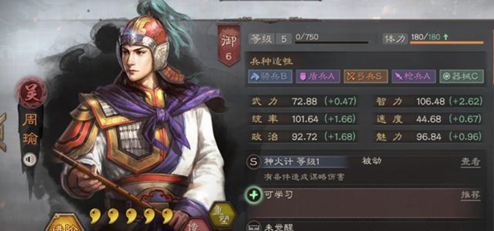Select the 骑兵B troop aptitude tag
Image resolution: width=494 pixels, height=231 pixels.
tap(270, 77)
